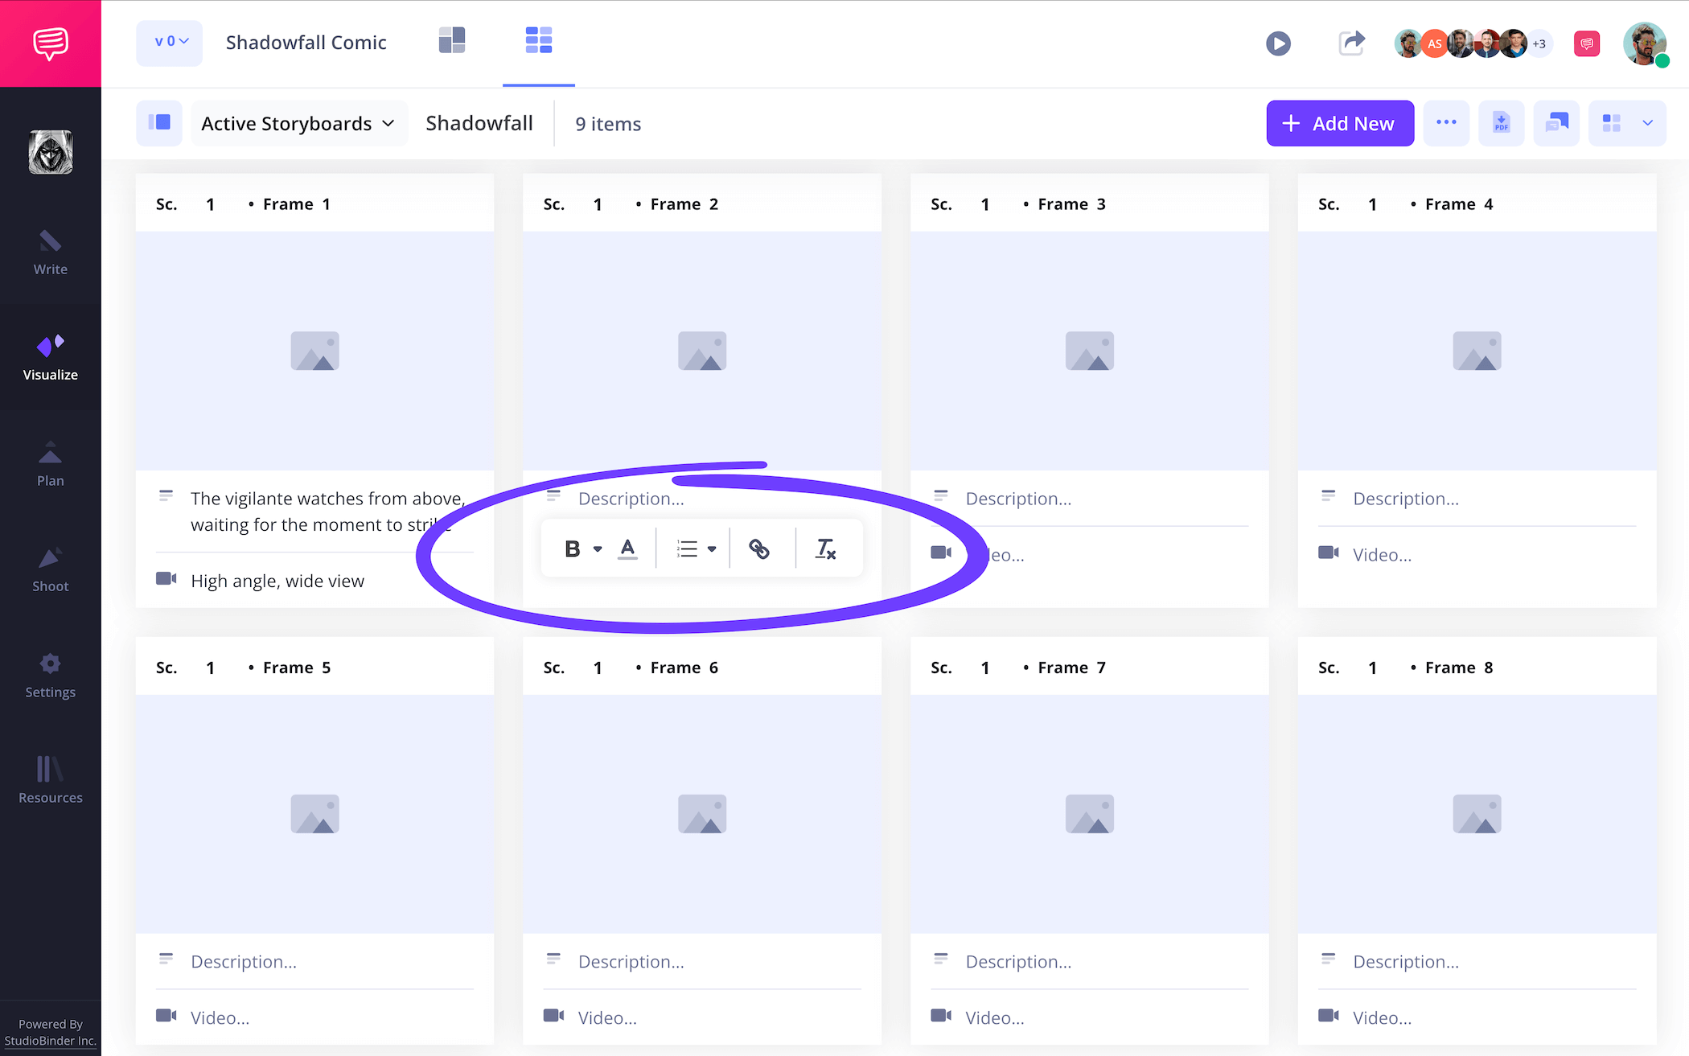The height and width of the screenshot is (1056, 1689).
Task: Expand the list style dropdown arrow
Action: coord(712,549)
